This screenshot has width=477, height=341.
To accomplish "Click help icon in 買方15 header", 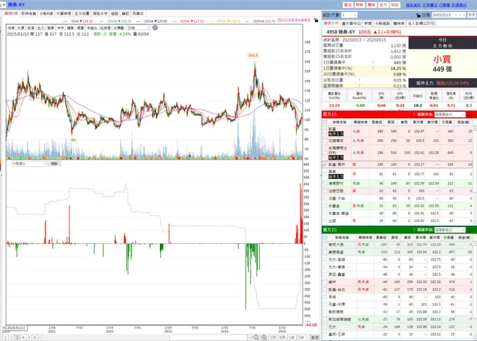I will tap(414, 115).
